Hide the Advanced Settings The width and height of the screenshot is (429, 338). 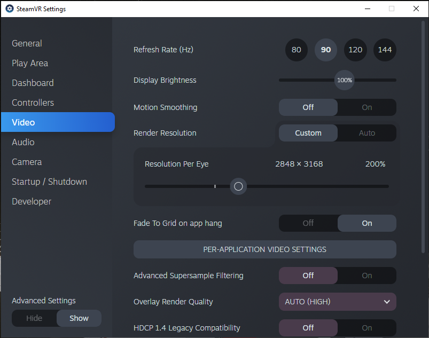pos(34,318)
